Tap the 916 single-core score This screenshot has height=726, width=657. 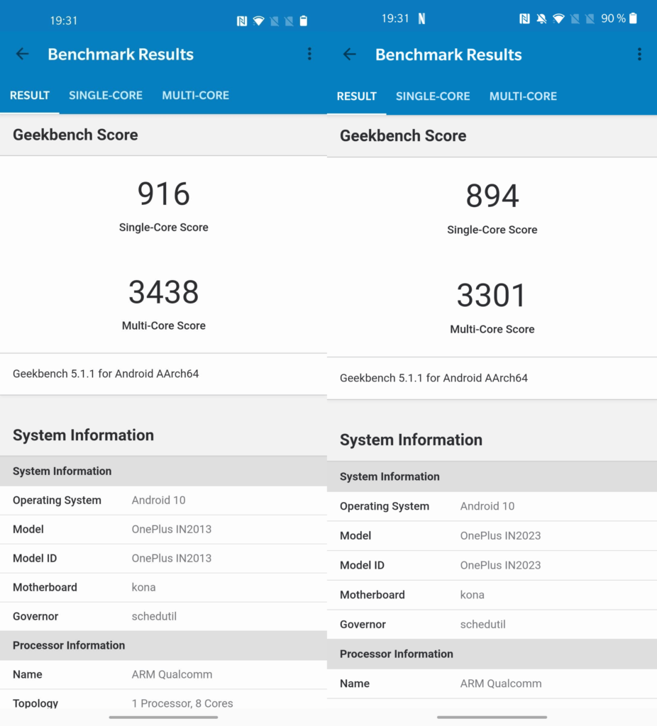(x=164, y=194)
